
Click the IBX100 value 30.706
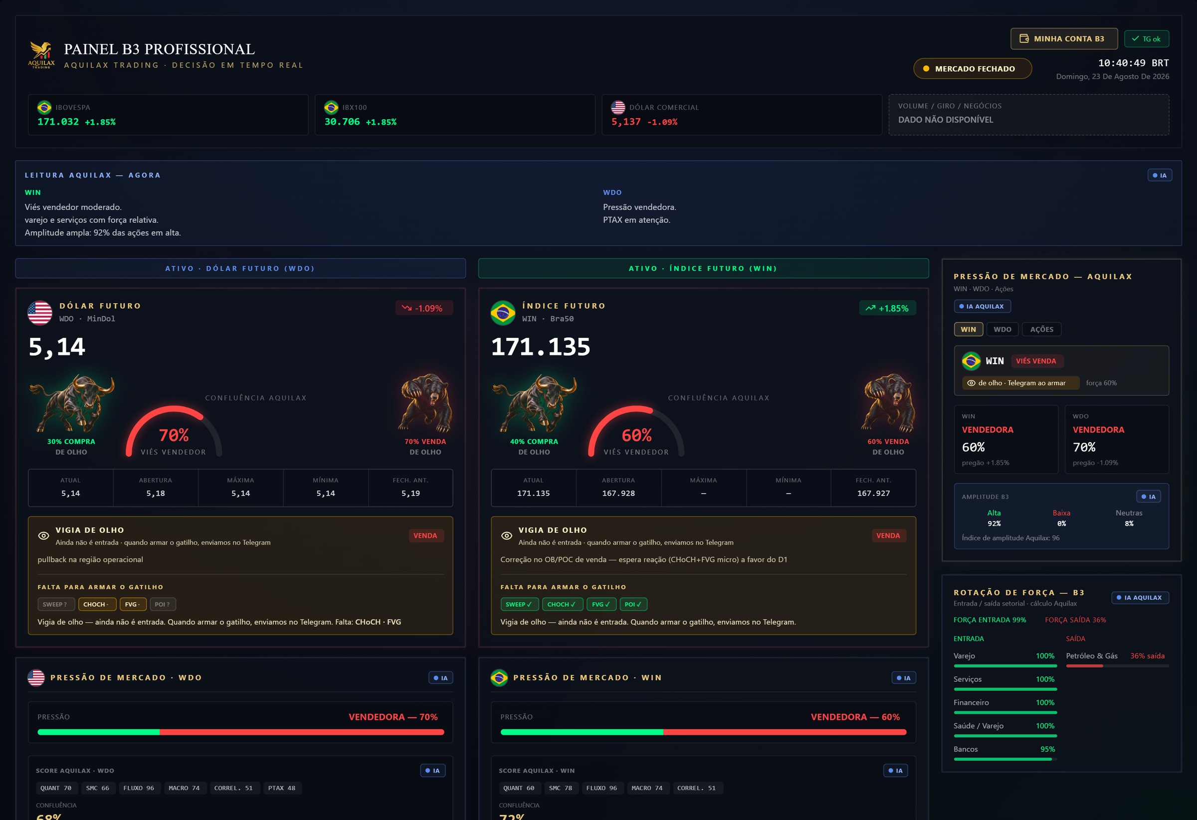point(342,122)
